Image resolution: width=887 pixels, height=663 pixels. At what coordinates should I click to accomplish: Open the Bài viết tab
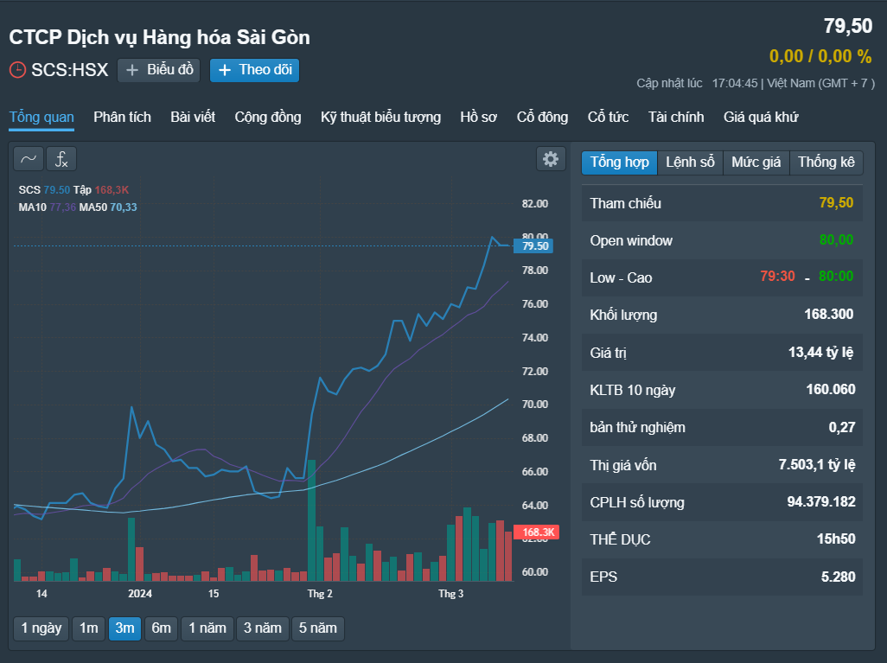[193, 117]
